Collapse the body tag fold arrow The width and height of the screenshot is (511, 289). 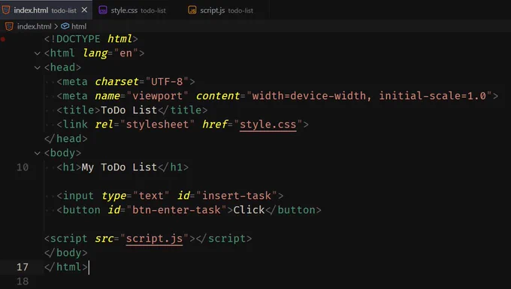pos(37,153)
